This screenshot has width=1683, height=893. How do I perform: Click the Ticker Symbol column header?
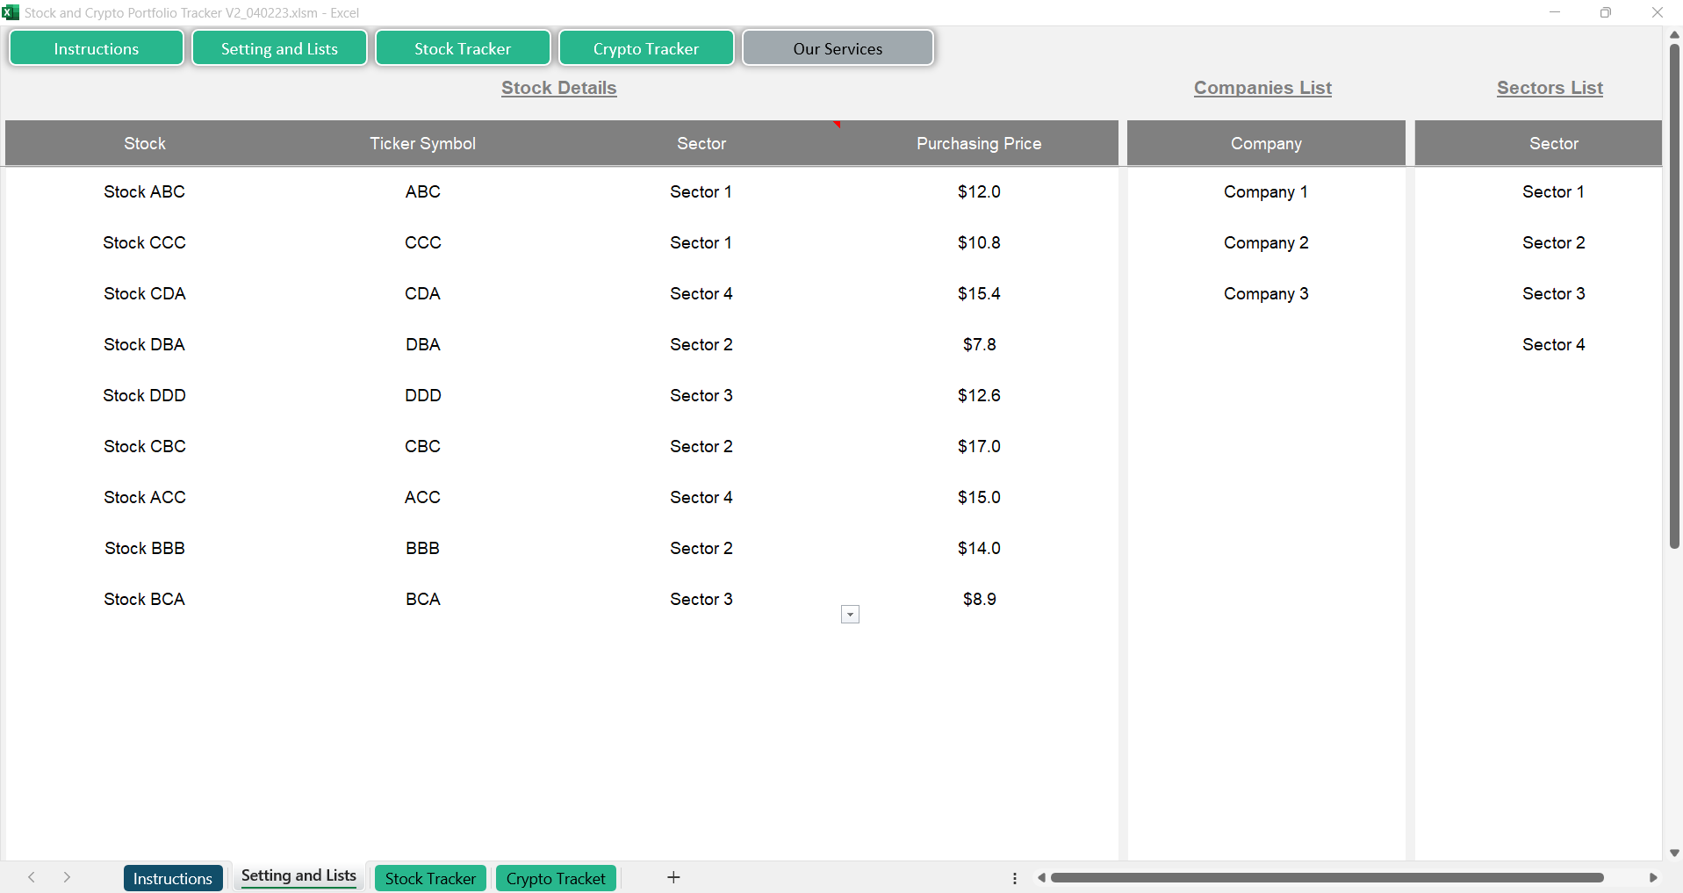pyautogui.click(x=422, y=143)
